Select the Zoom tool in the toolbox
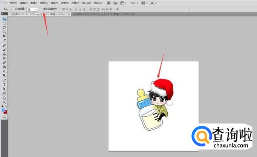This screenshot has height=157, width=257. (x=5, y=102)
